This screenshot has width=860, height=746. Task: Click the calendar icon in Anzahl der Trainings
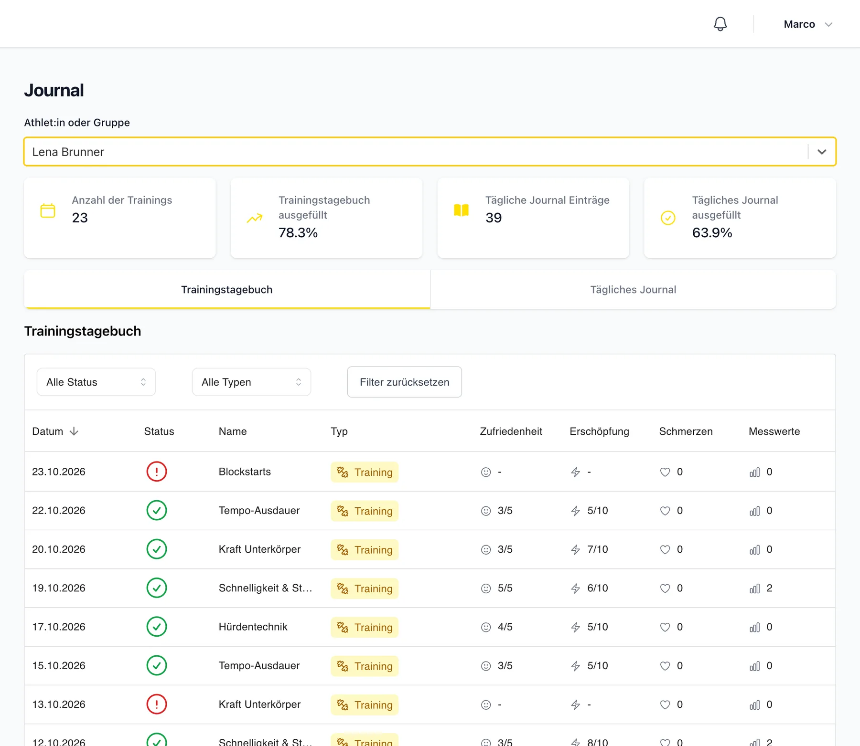coord(48,210)
